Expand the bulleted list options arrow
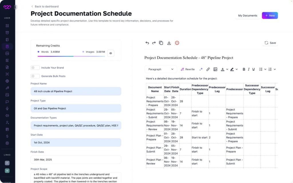The image size is (293, 183). tap(265, 69)
